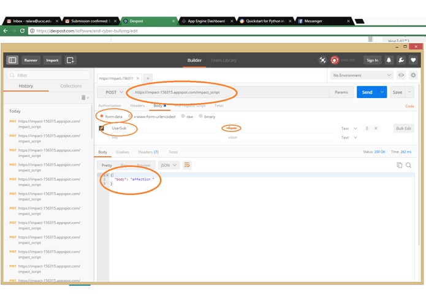Image resolution: width=426 pixels, height=303 pixels.
Task: Add a new request tab with plus
Action: [x=148, y=79]
